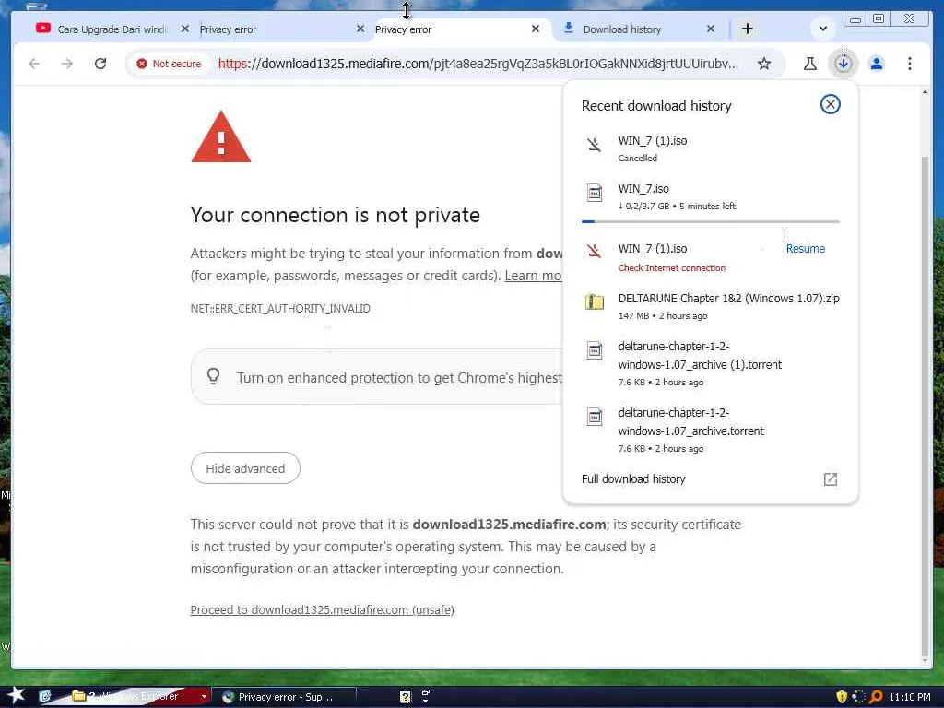Click Privacy error taskbar window button
Screen dimensions: 944x708
(x=285, y=697)
